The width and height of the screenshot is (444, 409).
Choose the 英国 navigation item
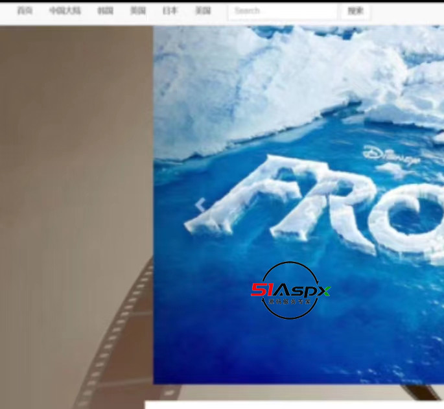[x=138, y=11]
